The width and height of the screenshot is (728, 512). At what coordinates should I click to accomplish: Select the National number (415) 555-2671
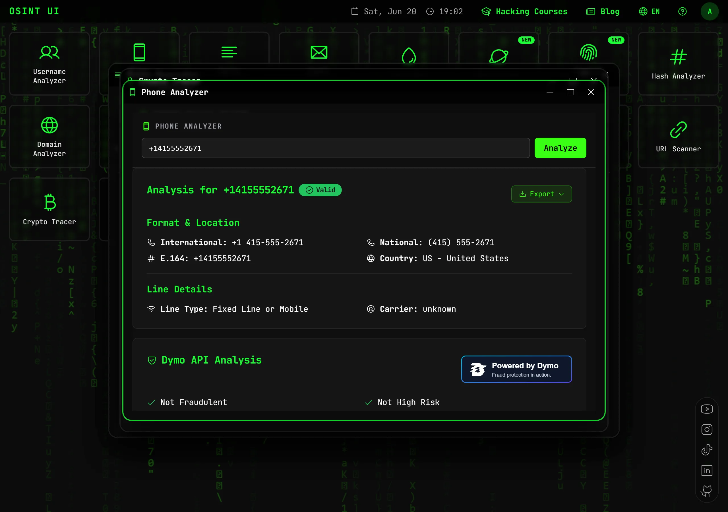tap(461, 243)
